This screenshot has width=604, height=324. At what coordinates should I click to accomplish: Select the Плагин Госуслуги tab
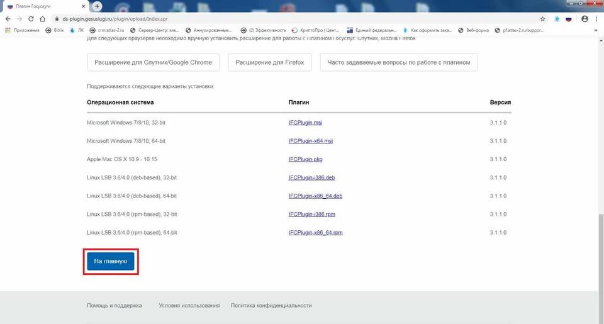click(45, 6)
